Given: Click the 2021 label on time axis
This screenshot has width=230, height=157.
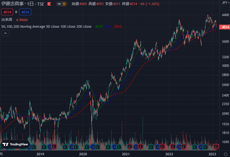Looking at the screenshot, I should pos(126,154).
